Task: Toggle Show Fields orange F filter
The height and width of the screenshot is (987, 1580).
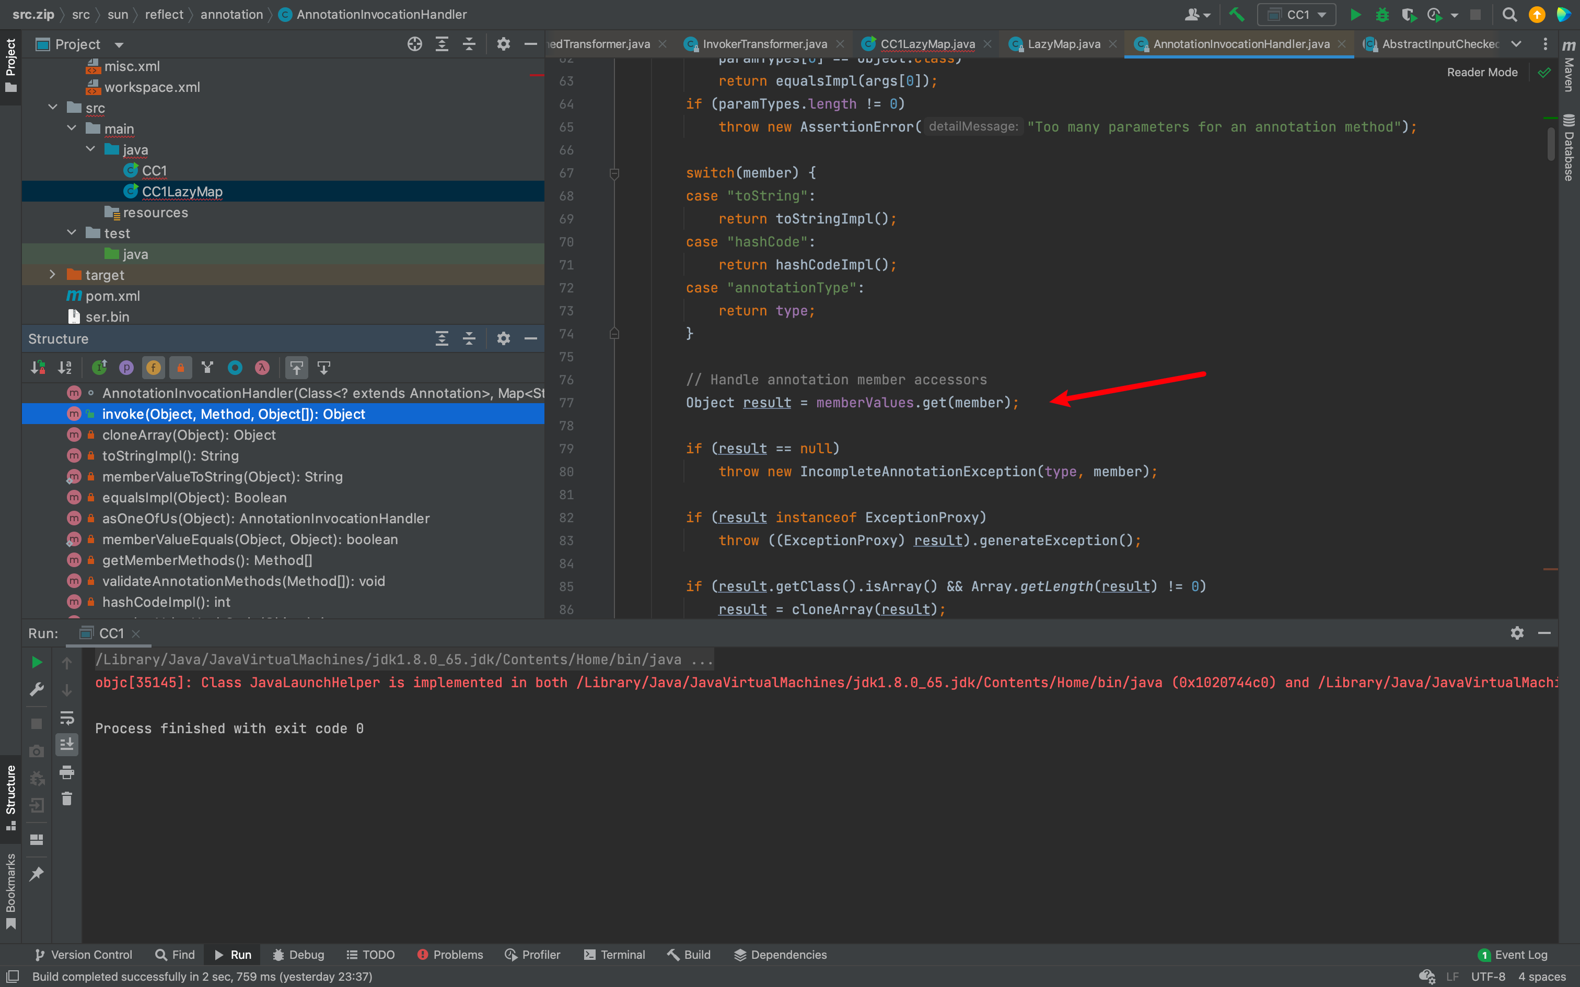Action: (x=154, y=368)
